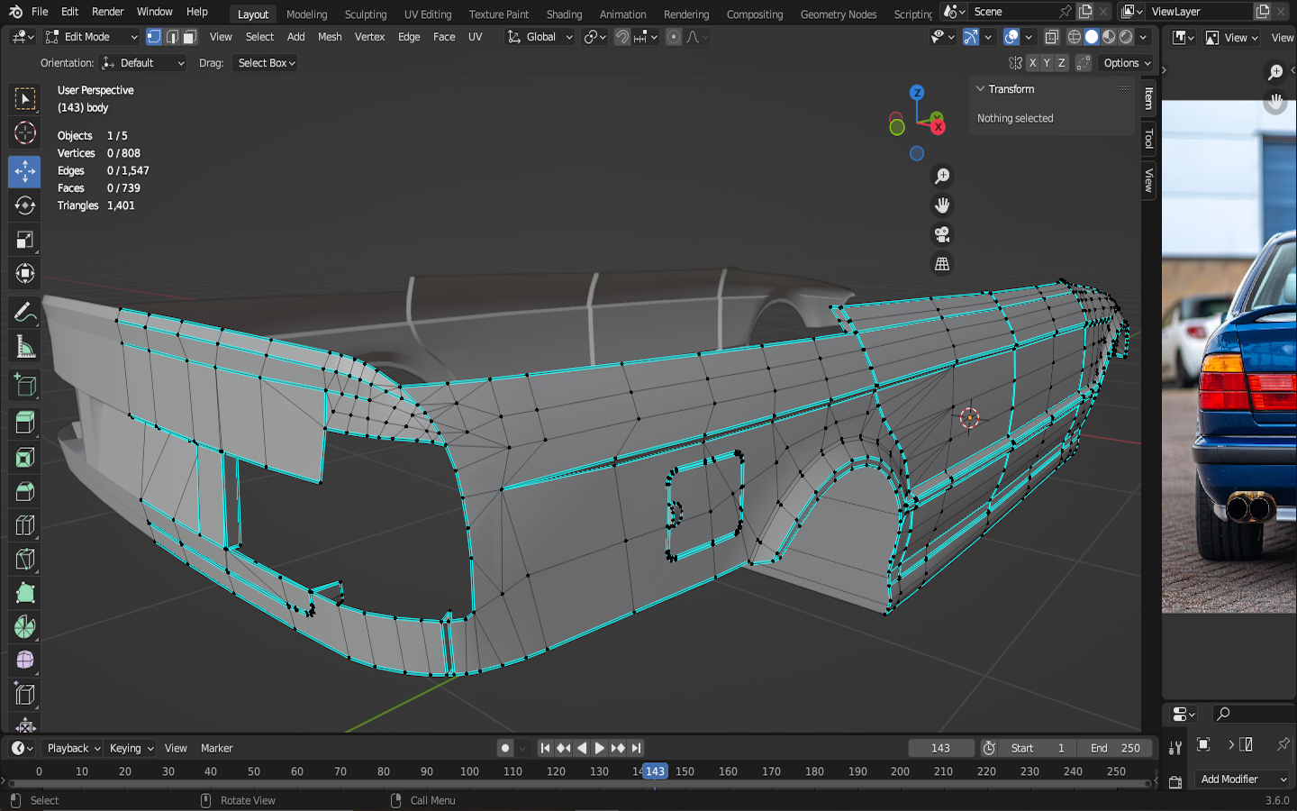1297x811 pixels.
Task: Play the animation forward
Action: click(x=599, y=748)
